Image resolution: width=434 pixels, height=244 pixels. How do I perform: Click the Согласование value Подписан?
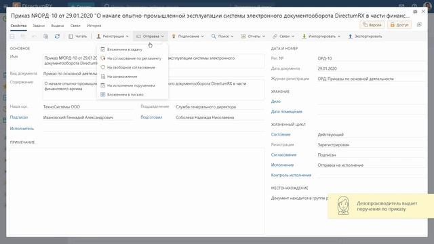[x=371, y=155]
